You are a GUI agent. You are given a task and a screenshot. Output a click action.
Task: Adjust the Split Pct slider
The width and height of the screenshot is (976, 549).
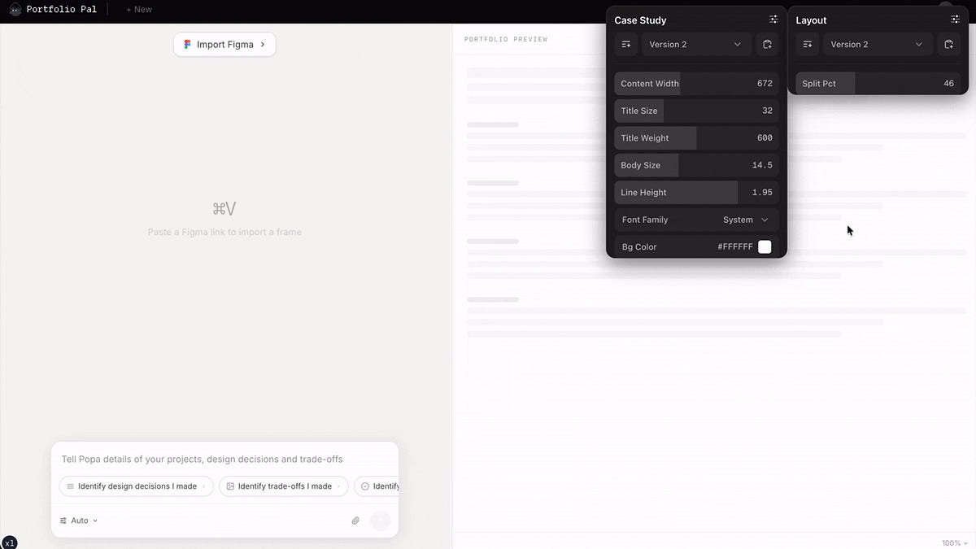click(x=878, y=84)
